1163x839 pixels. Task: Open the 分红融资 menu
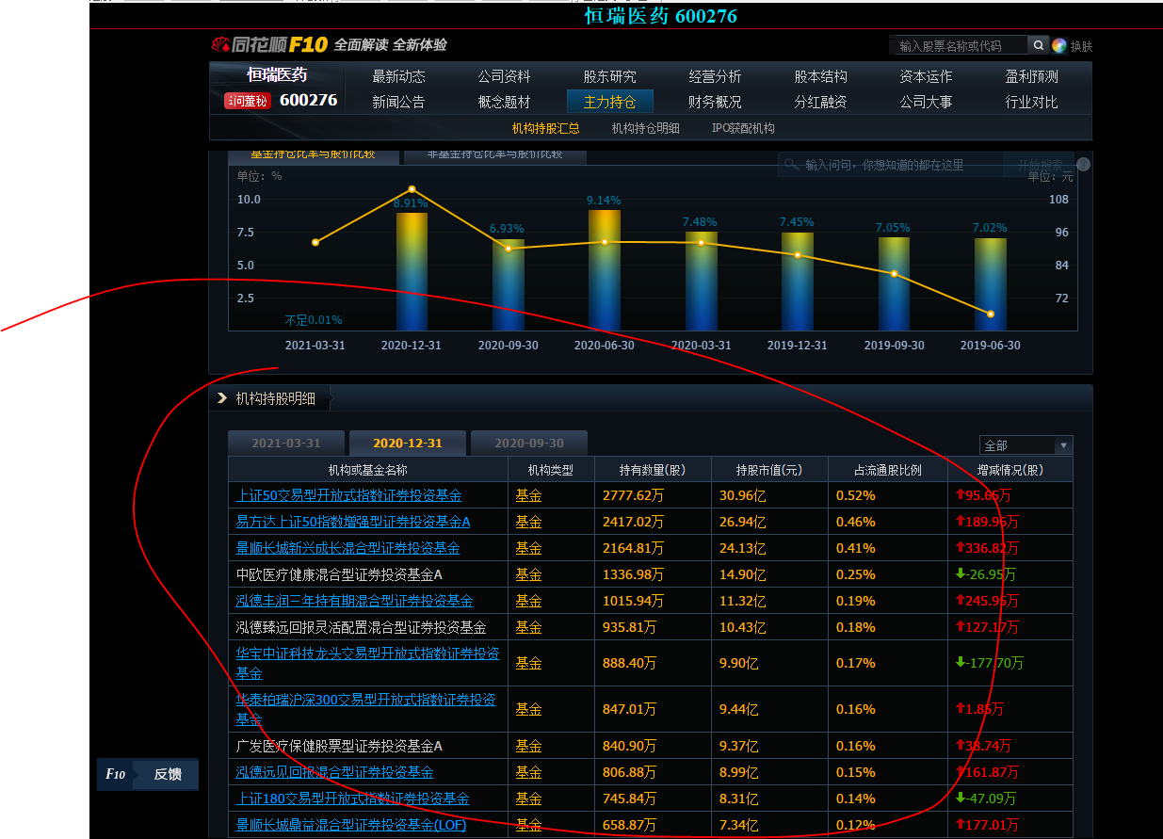(x=820, y=102)
